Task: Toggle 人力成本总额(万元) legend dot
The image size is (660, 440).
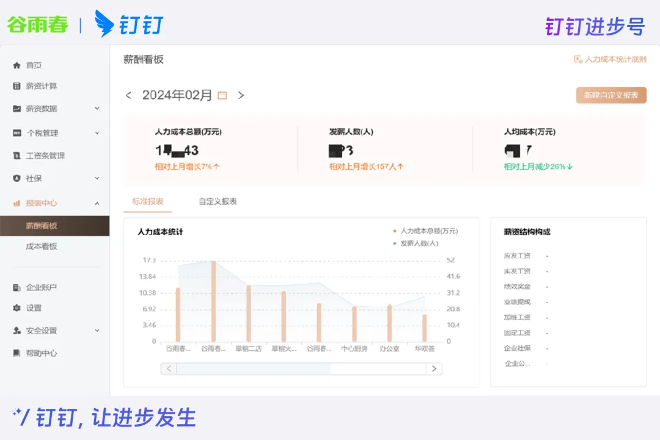Action: coord(394,231)
